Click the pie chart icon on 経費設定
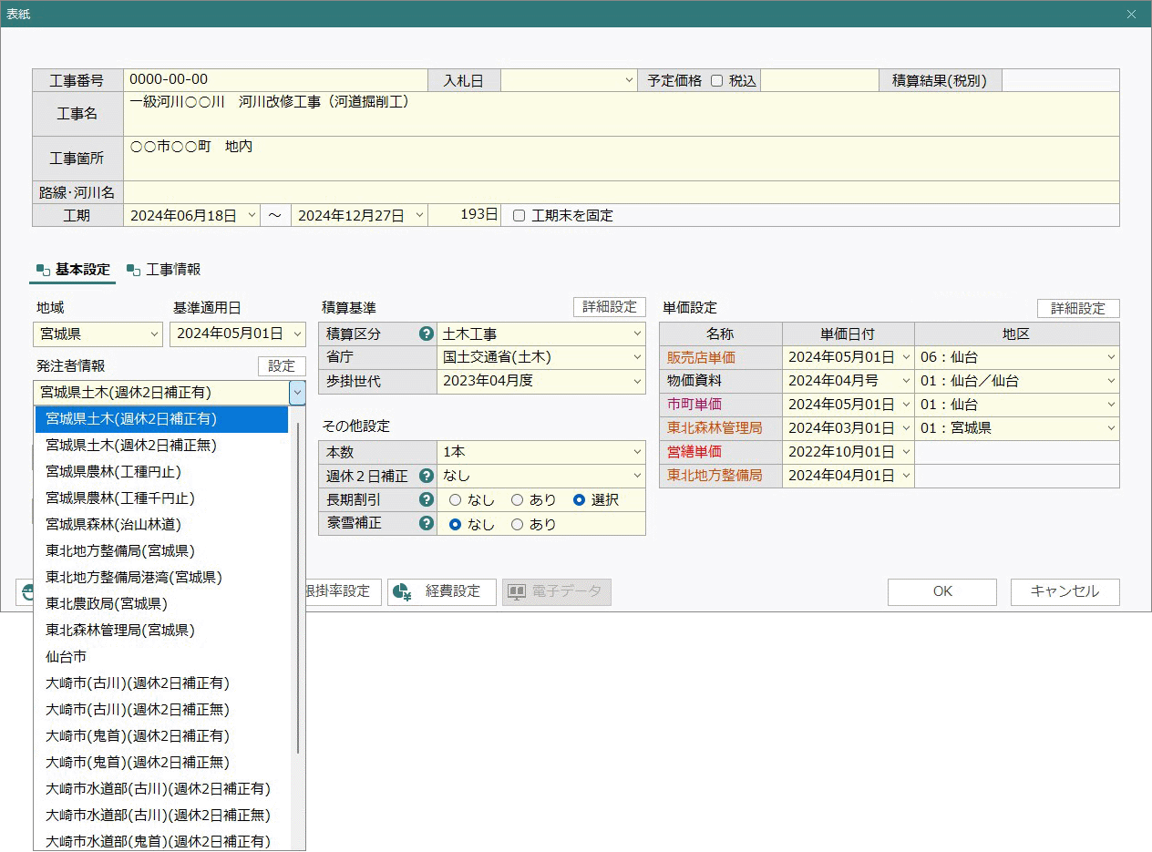This screenshot has width=1152, height=852. [402, 592]
